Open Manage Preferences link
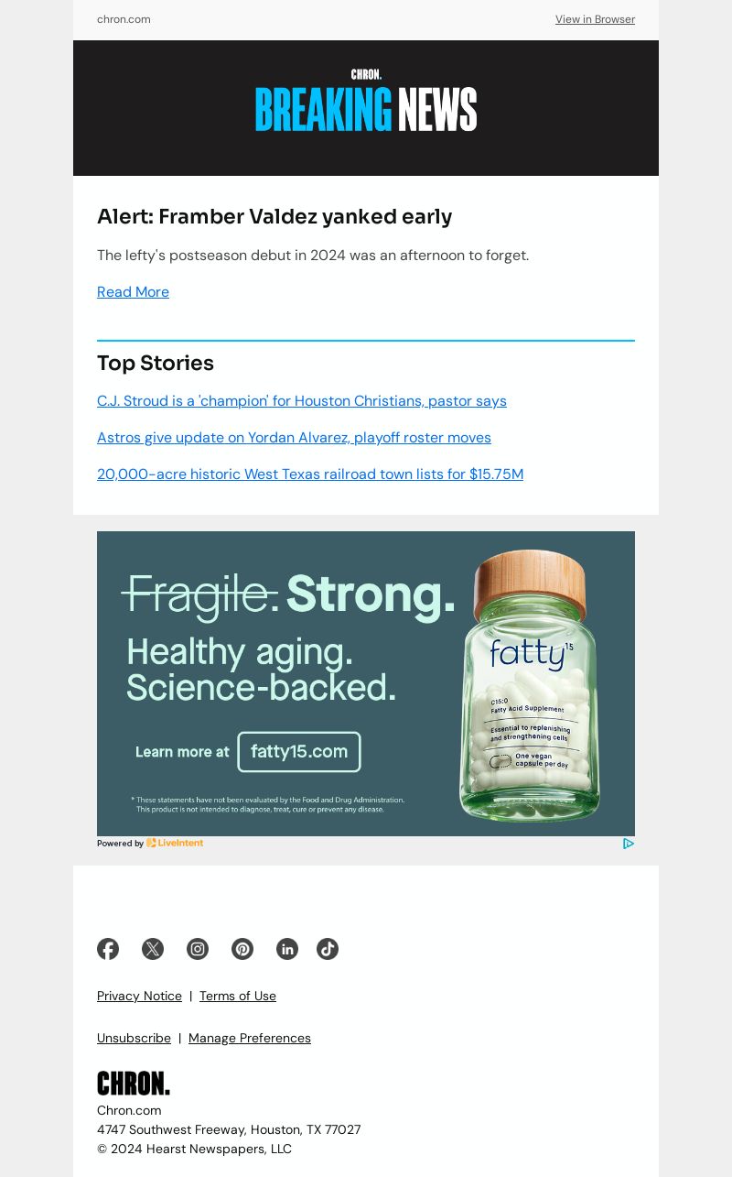Image resolution: width=732 pixels, height=1177 pixels. (250, 1038)
